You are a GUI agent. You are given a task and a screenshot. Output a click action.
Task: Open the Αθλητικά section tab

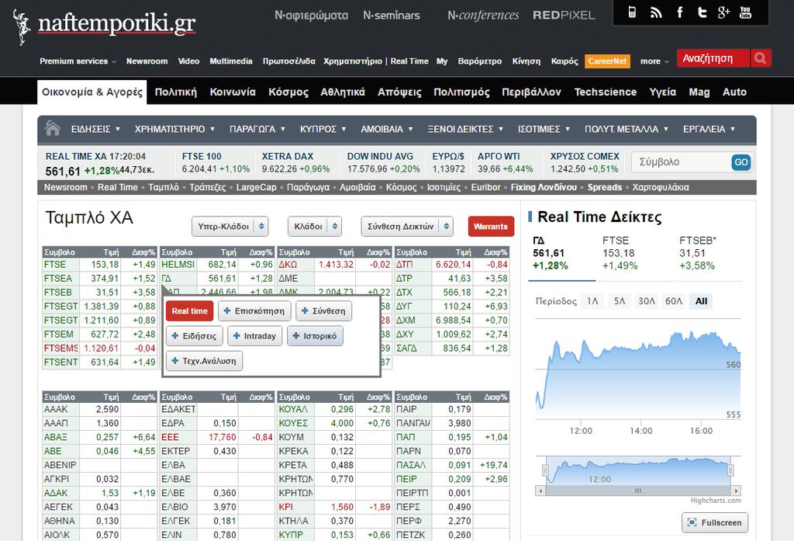pos(343,92)
